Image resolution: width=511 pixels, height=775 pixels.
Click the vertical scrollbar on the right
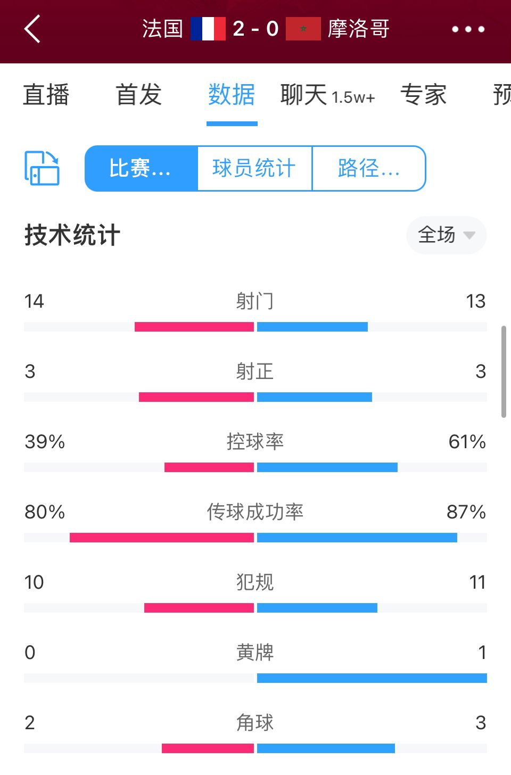(504, 372)
